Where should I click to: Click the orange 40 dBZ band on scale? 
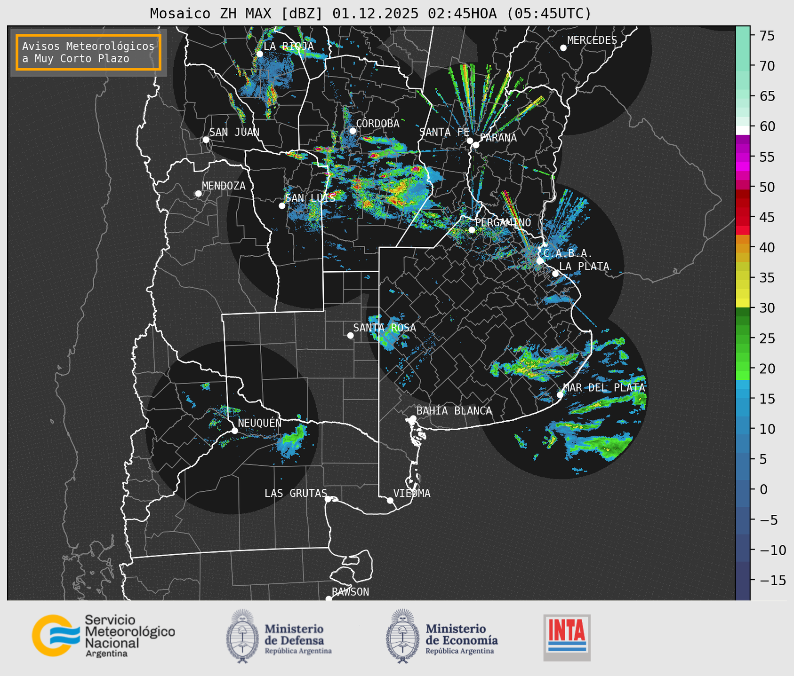pyautogui.click(x=743, y=247)
